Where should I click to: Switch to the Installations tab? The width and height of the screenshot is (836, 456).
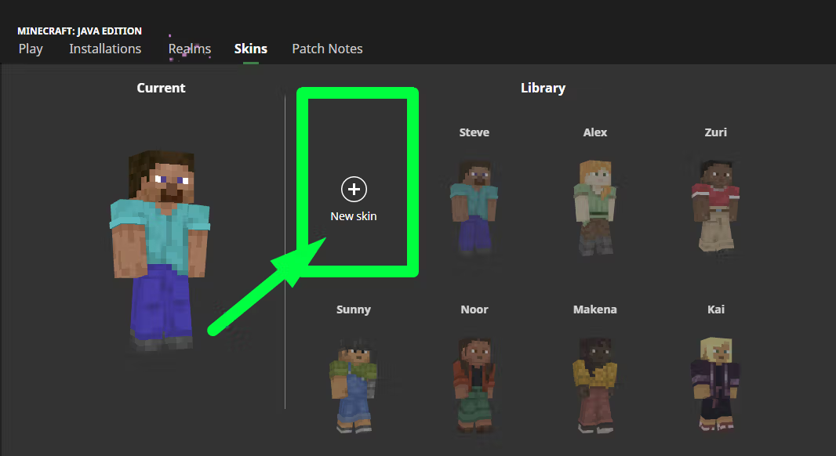coord(105,49)
